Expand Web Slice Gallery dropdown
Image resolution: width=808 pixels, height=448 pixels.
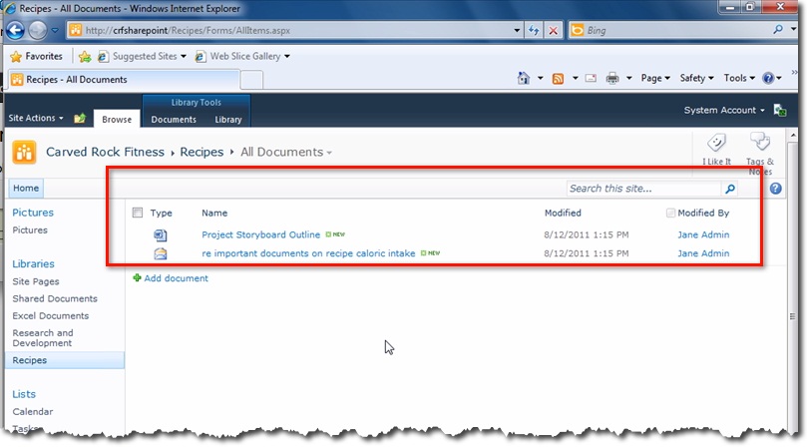coord(287,56)
